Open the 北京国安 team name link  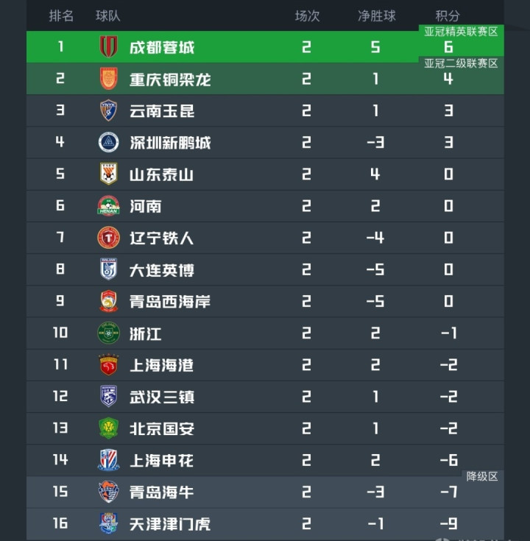tap(162, 428)
